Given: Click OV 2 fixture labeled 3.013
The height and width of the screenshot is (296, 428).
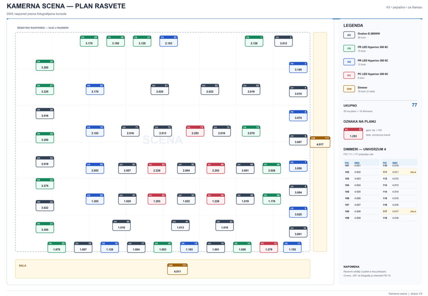Looking at the screenshot, I should pyautogui.click(x=283, y=41).
